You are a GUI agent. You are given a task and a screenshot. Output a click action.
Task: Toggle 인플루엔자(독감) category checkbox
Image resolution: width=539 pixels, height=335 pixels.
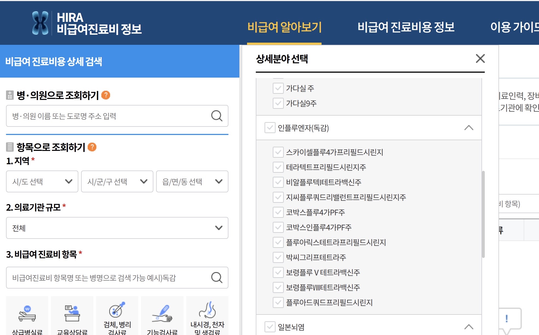click(x=270, y=128)
